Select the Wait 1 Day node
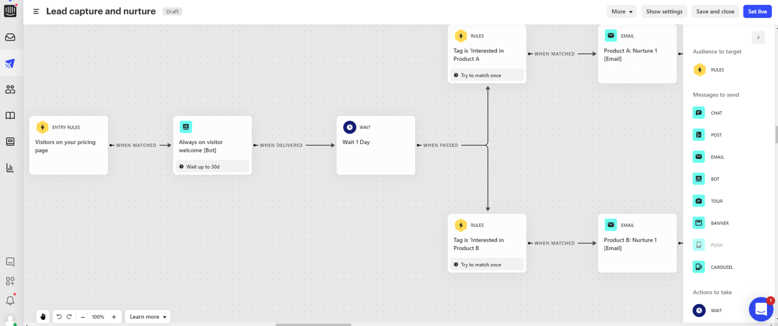 coord(376,145)
